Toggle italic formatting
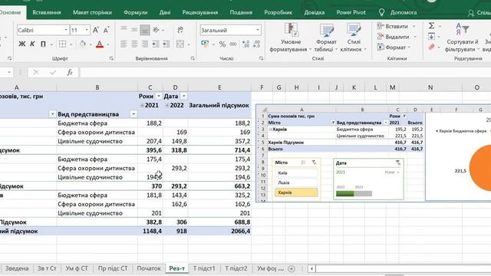Viewport: 491px width, 276px height. [32, 44]
